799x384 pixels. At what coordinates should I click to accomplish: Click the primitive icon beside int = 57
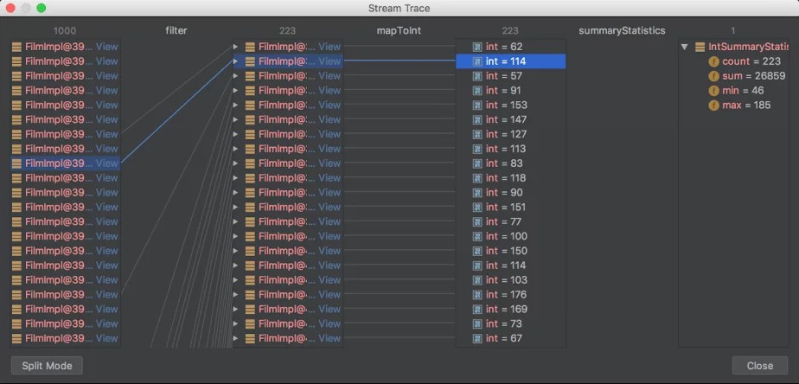point(477,76)
